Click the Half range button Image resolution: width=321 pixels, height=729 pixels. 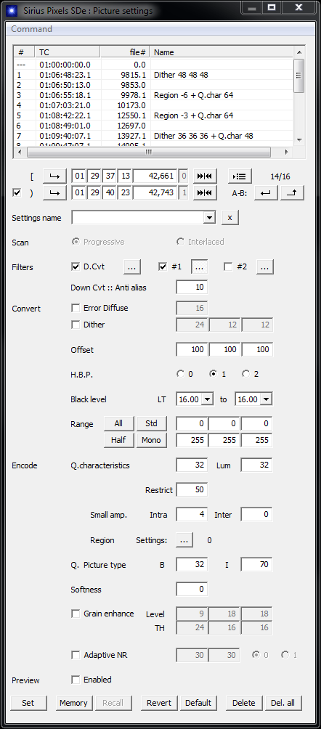point(118,440)
